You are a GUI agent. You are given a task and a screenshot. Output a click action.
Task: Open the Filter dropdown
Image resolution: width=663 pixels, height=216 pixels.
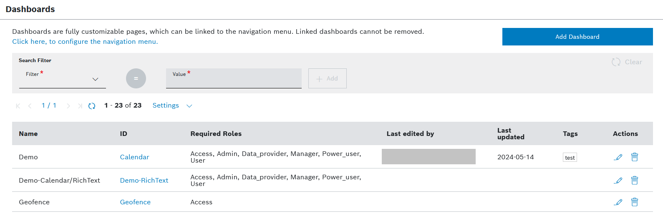(x=63, y=79)
